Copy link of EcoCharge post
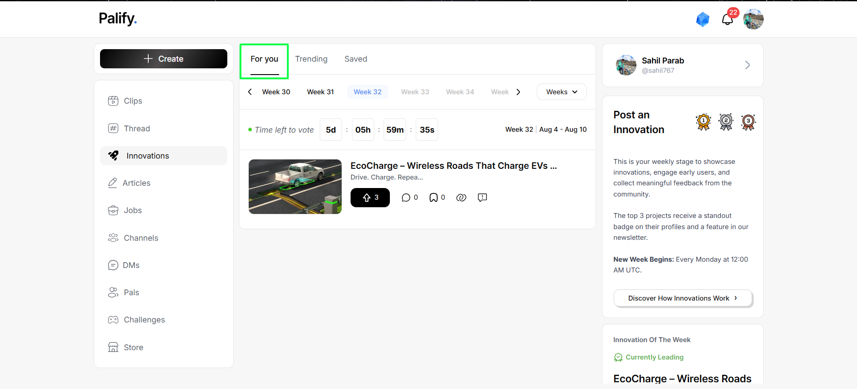Screen dimensions: 857x389 click(x=461, y=197)
